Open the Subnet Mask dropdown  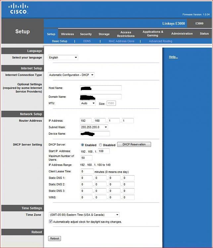(x=94, y=127)
